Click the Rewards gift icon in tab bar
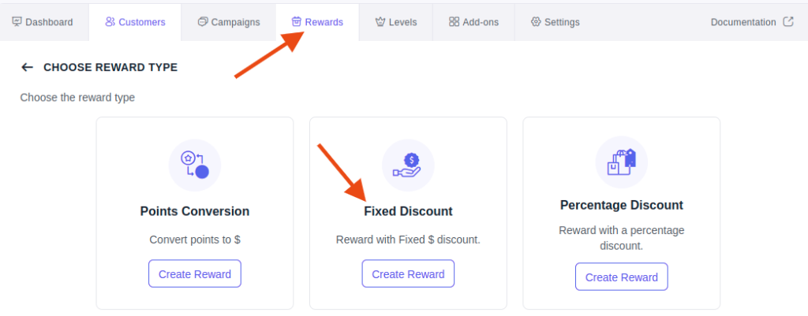The image size is (808, 316). point(297,21)
